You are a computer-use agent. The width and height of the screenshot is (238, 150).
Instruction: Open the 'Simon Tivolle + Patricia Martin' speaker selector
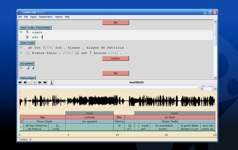[x=35, y=27]
